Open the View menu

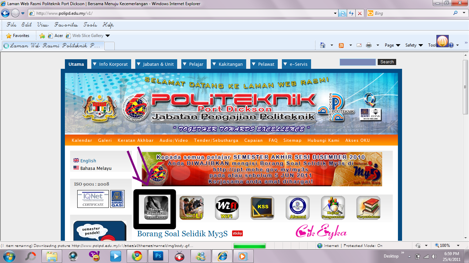[x=43, y=25]
